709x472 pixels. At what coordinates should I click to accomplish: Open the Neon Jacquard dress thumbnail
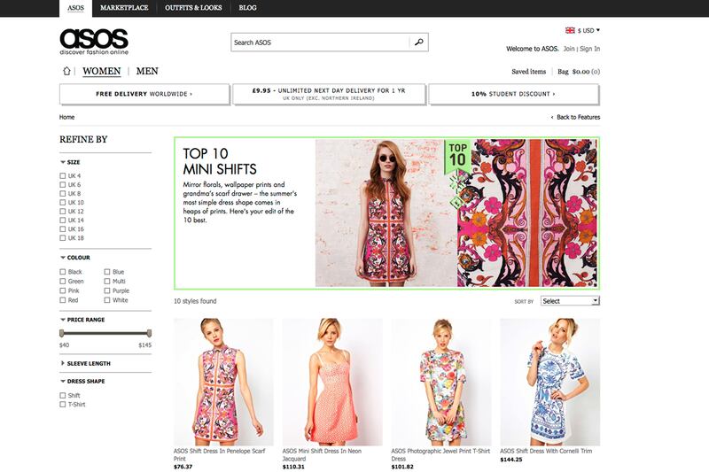[x=332, y=382]
